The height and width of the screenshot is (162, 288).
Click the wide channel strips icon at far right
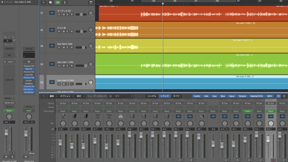click(284, 96)
